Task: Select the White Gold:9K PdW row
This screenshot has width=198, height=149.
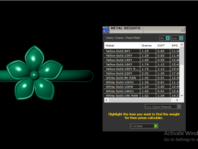Action: tap(142, 78)
